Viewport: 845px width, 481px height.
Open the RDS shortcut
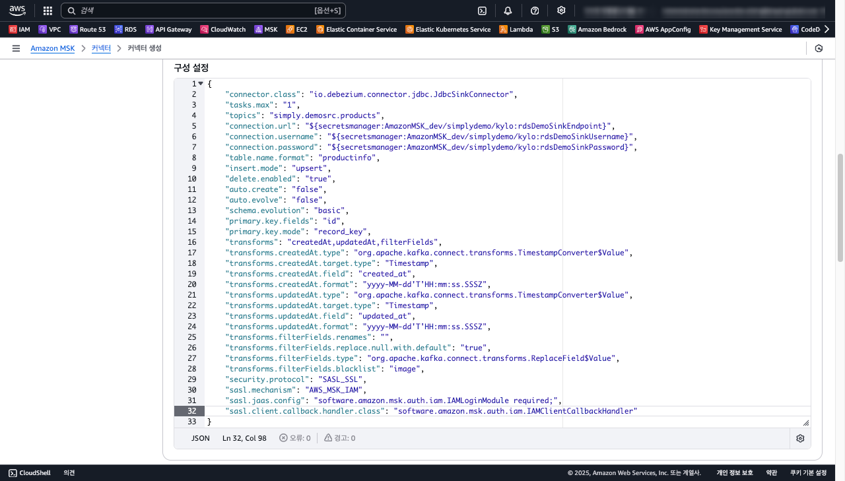point(125,30)
